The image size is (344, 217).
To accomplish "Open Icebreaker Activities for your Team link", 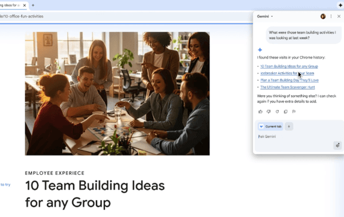I will (287, 73).
